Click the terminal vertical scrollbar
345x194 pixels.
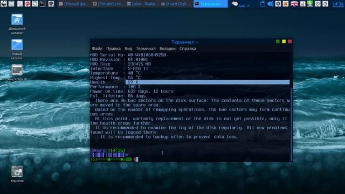point(292,124)
